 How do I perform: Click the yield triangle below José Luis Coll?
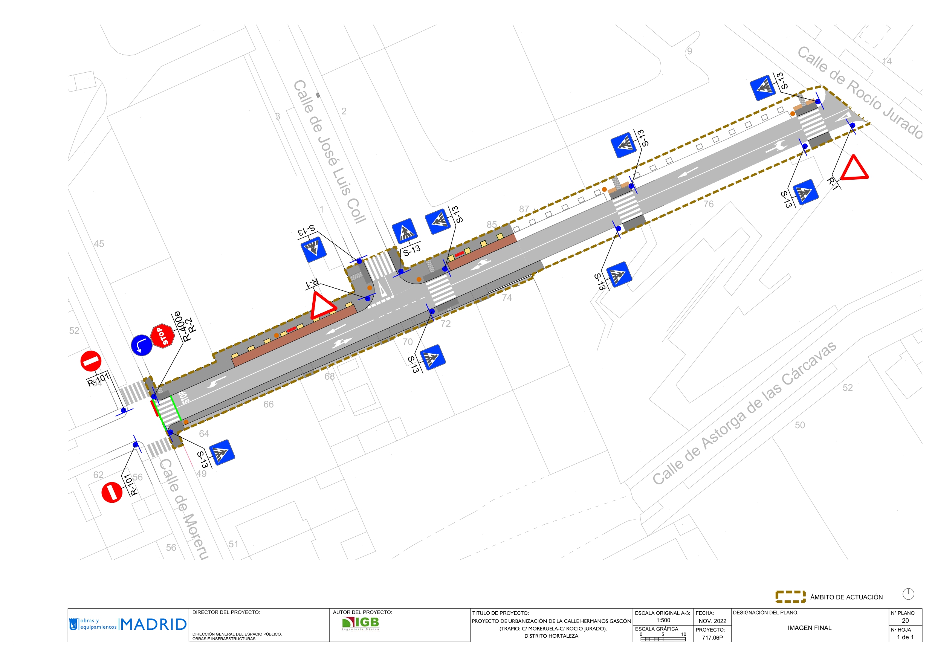pos(322,306)
